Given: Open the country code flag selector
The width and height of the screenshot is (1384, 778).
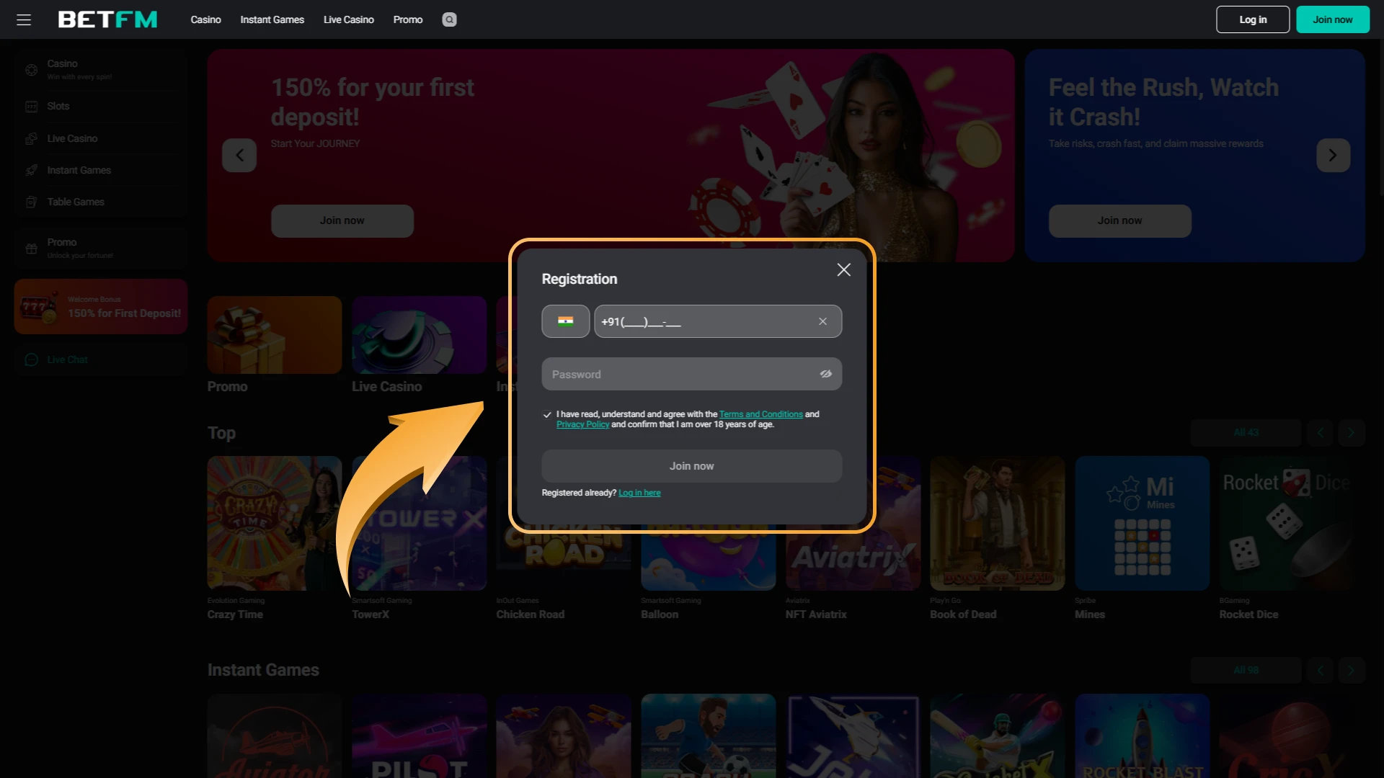Looking at the screenshot, I should click(x=565, y=321).
